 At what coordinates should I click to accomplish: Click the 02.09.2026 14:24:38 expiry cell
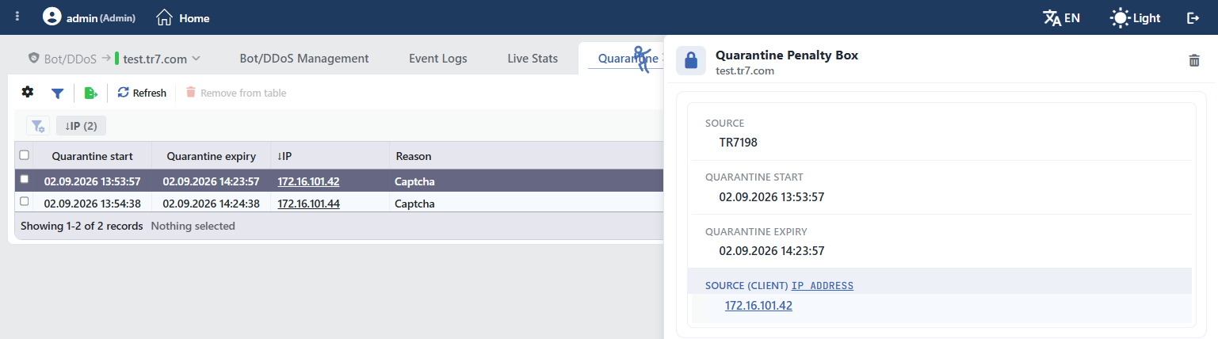[211, 204]
